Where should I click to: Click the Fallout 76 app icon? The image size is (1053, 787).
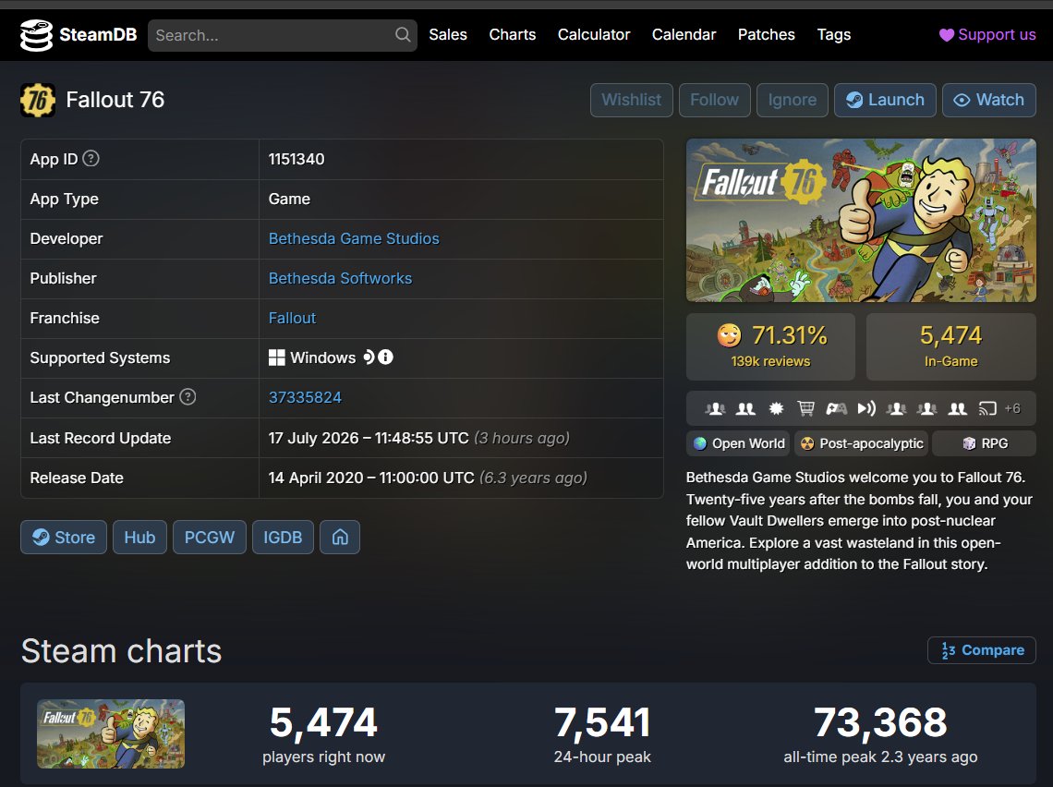(x=38, y=100)
